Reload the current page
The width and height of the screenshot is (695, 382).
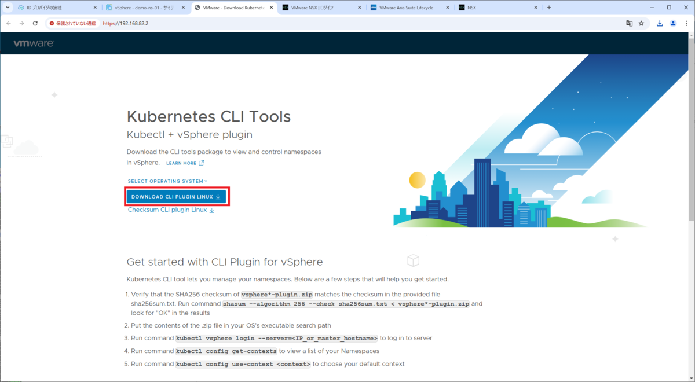coord(35,24)
